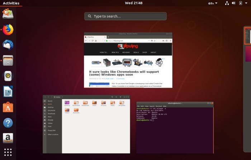Select Floppy Disk in the Files sidebar
The width and height of the screenshot is (251, 160).
52,131
